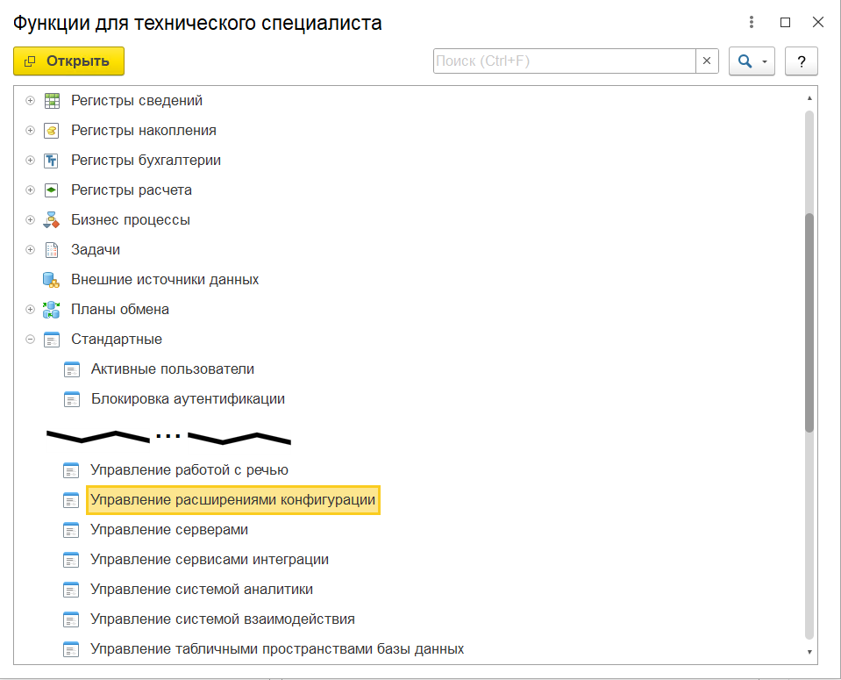This screenshot has width=841, height=680.
Task: Click the Внешние источники данных database icon
Action: coord(52,280)
